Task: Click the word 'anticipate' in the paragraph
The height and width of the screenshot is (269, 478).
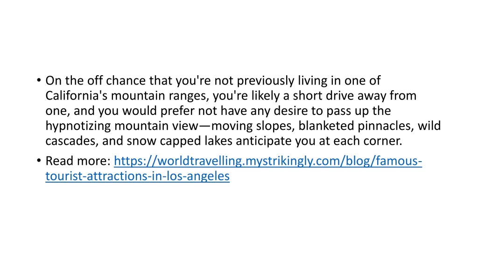Action: point(262,141)
